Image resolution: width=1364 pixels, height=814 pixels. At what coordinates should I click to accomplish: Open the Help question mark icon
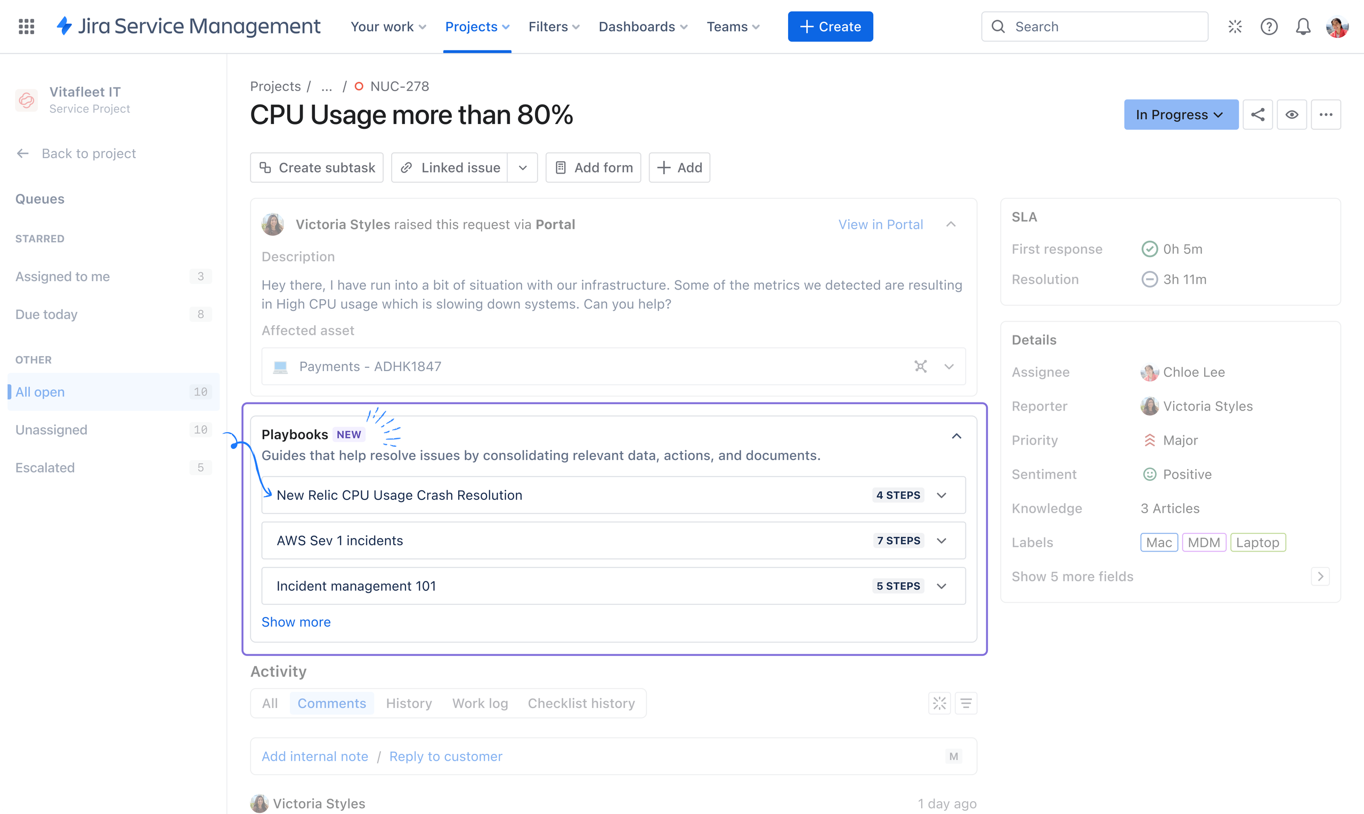[x=1269, y=26]
